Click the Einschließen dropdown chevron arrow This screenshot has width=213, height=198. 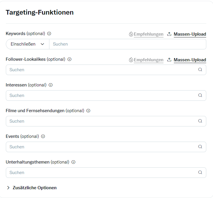42,44
